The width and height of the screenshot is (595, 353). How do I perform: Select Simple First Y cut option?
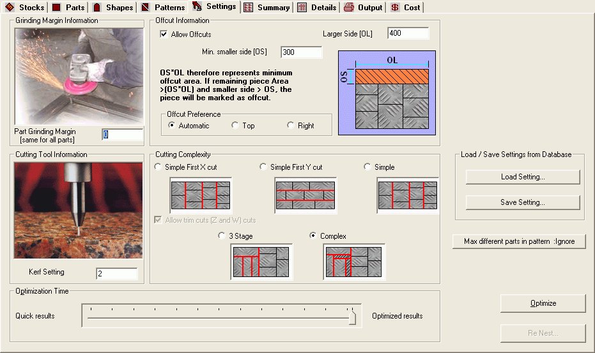click(x=263, y=167)
